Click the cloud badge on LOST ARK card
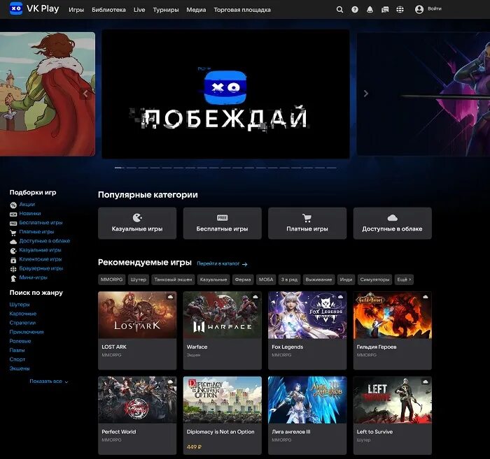The width and height of the screenshot is (490, 459). point(170,296)
